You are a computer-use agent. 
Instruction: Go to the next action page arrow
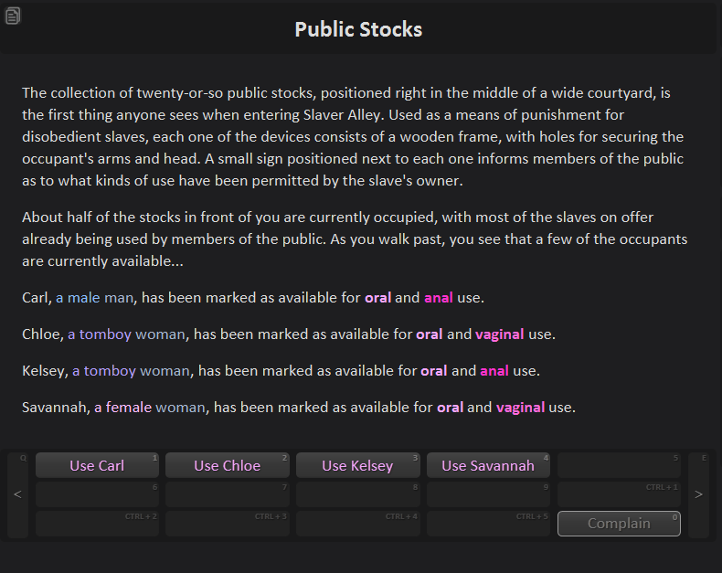point(698,494)
